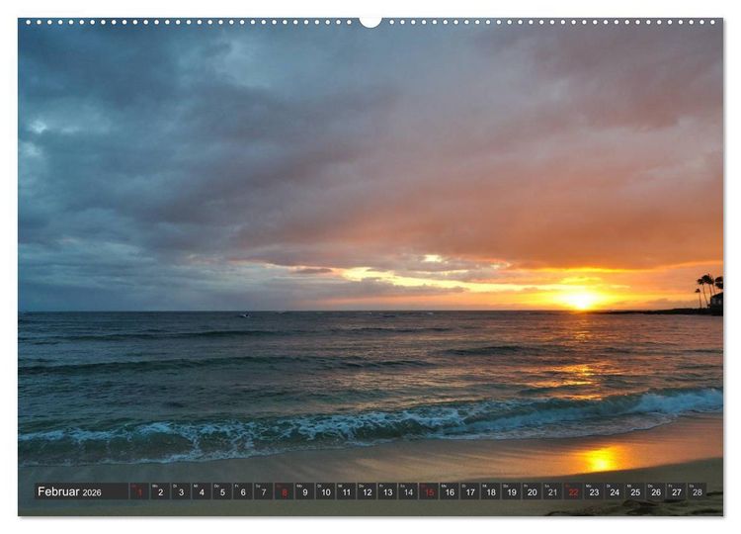Viewport: 741px width, 534px height.
Task: Select day 7 in the calendar strip
Action: 263,491
